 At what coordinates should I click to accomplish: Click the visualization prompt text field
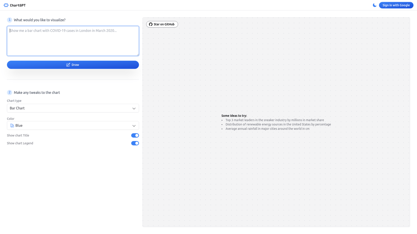[73, 41]
